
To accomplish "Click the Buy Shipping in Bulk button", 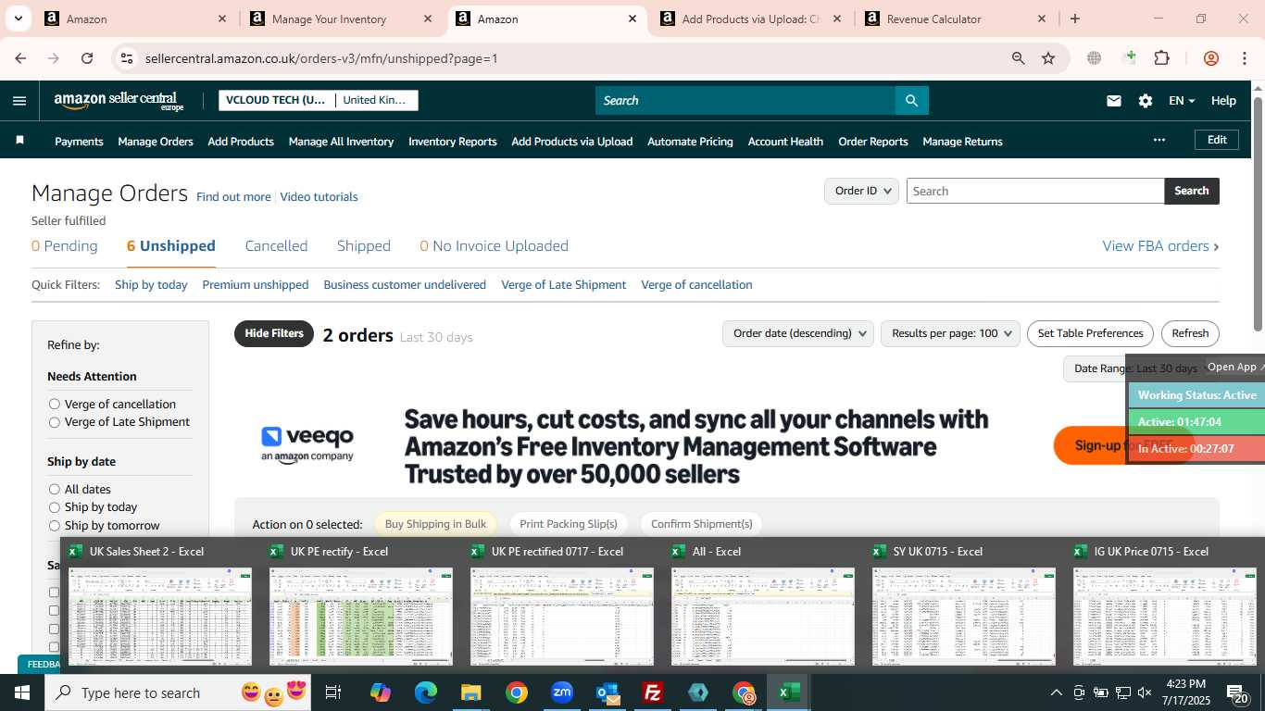I will 435,524.
